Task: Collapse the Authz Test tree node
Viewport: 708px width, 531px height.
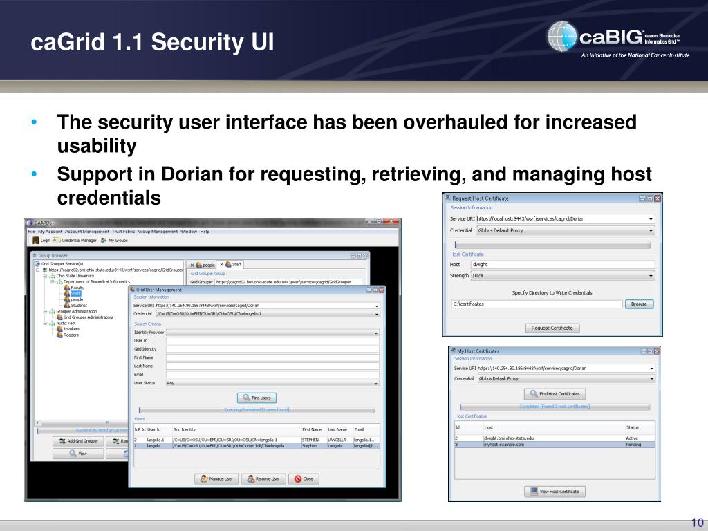Action: pos(45,323)
